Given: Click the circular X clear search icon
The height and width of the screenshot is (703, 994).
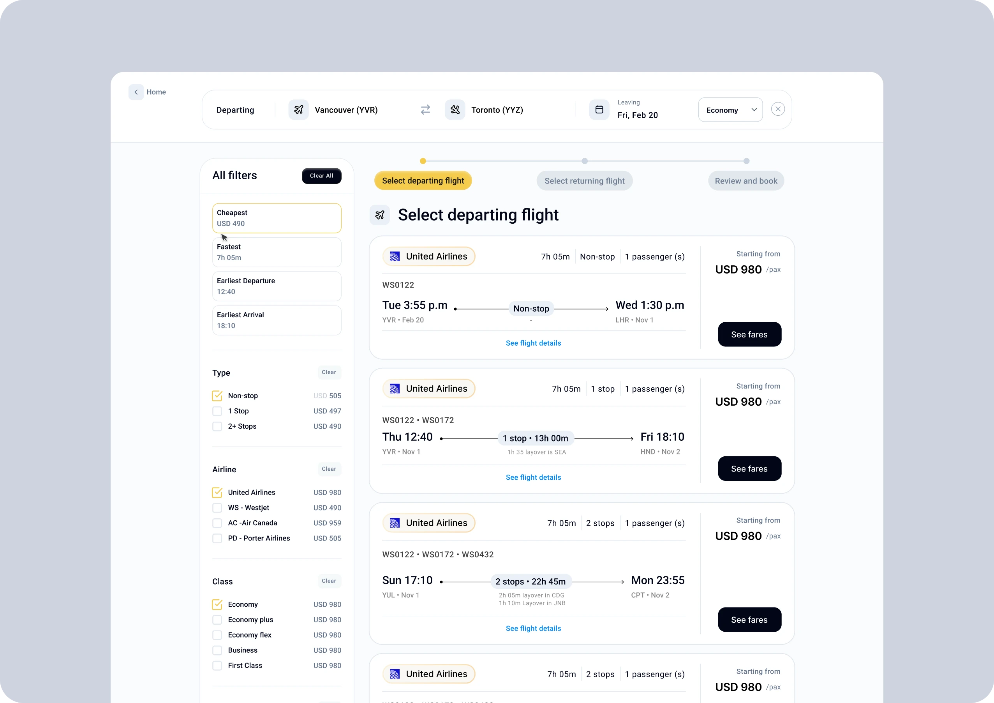Looking at the screenshot, I should coord(778,109).
